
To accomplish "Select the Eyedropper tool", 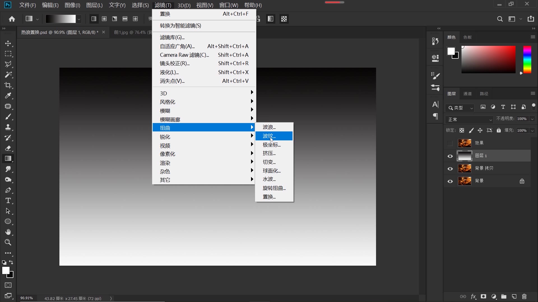I will point(8,96).
